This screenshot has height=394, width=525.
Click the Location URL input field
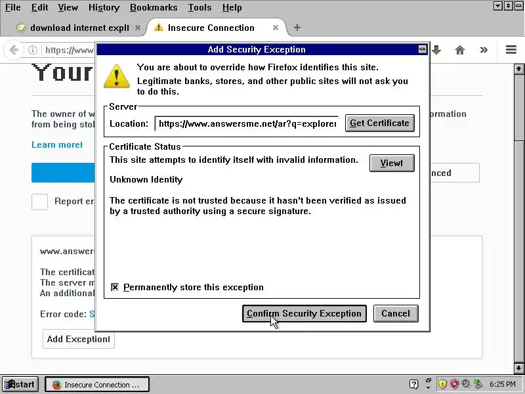247,123
